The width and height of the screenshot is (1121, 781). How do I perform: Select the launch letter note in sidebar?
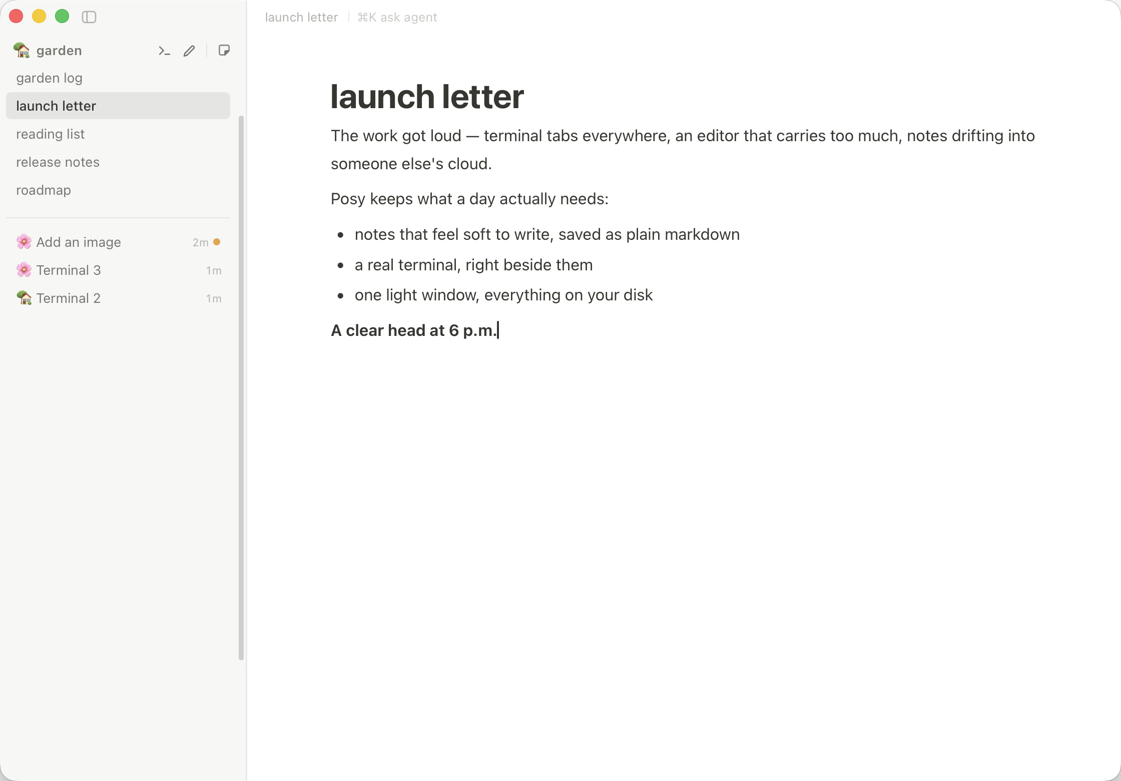point(118,106)
